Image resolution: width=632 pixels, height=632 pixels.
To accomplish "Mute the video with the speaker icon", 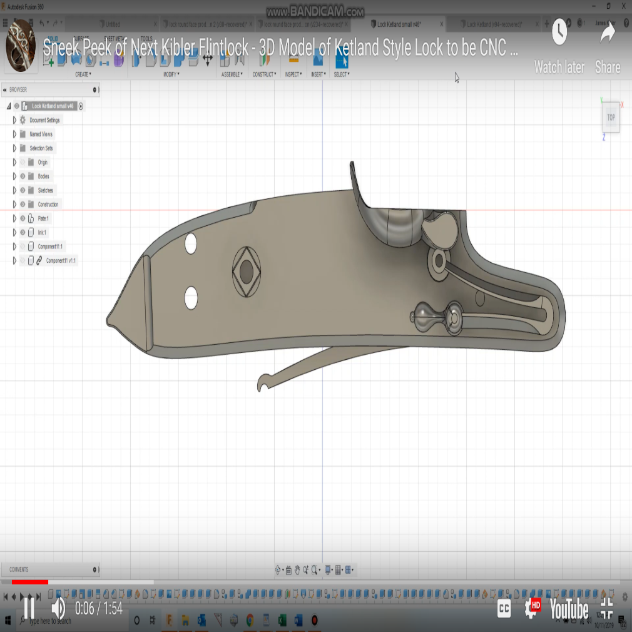I will (x=58, y=608).
